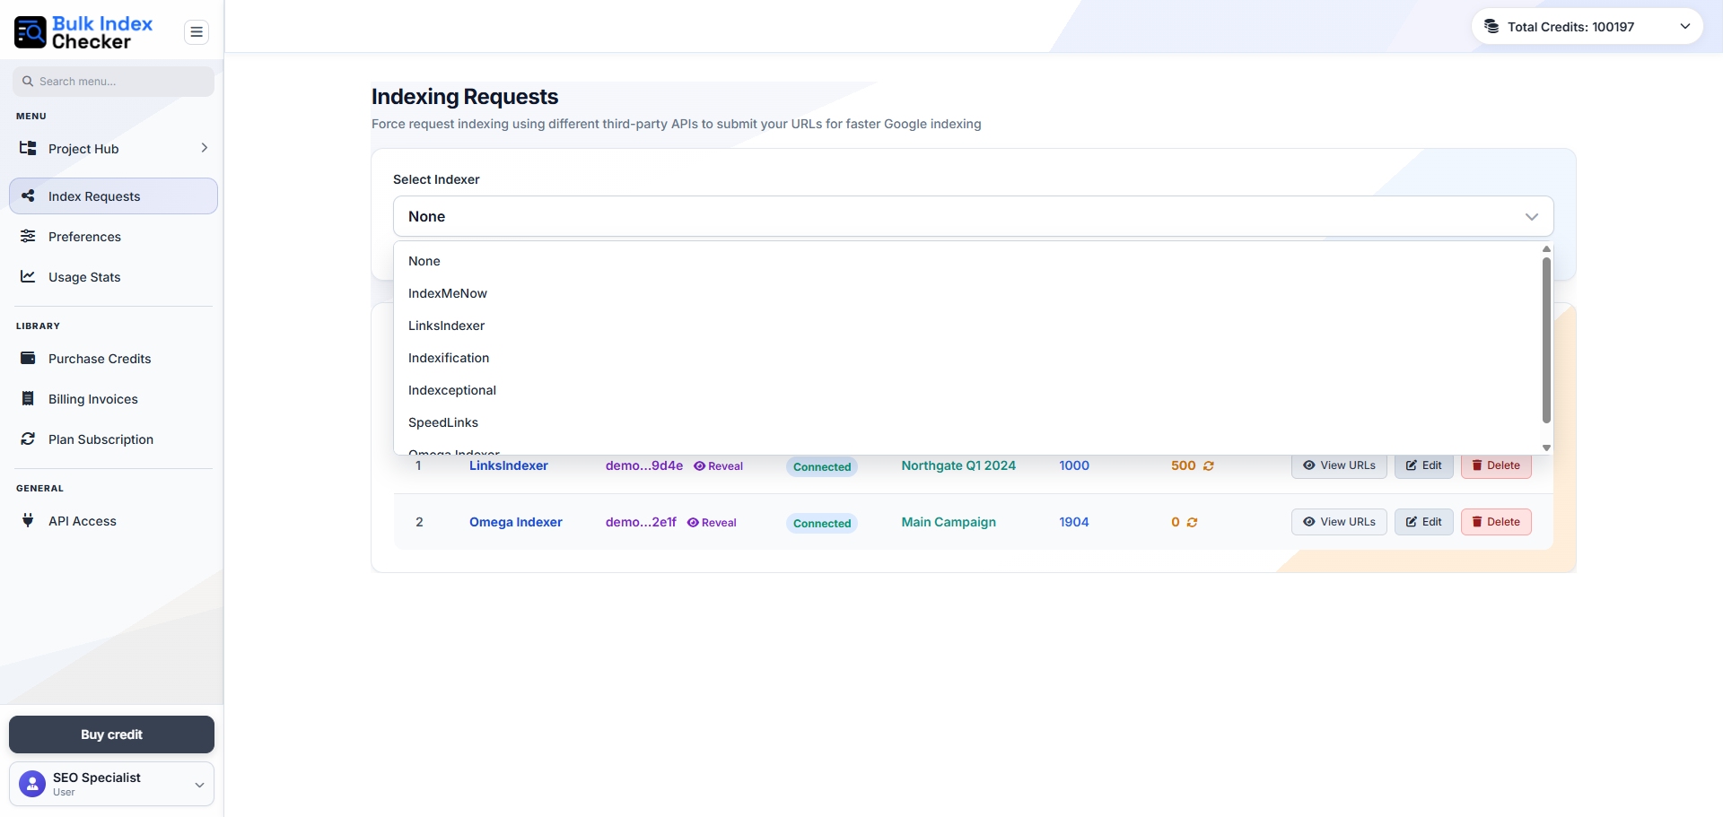View URLs for LinksIndexer row
Screen dimensions: 1723x817
(1339, 465)
